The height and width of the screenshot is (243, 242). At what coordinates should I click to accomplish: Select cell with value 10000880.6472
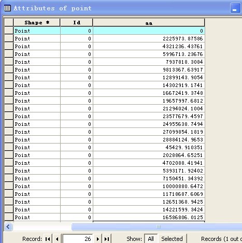pyautogui.click(x=149, y=186)
